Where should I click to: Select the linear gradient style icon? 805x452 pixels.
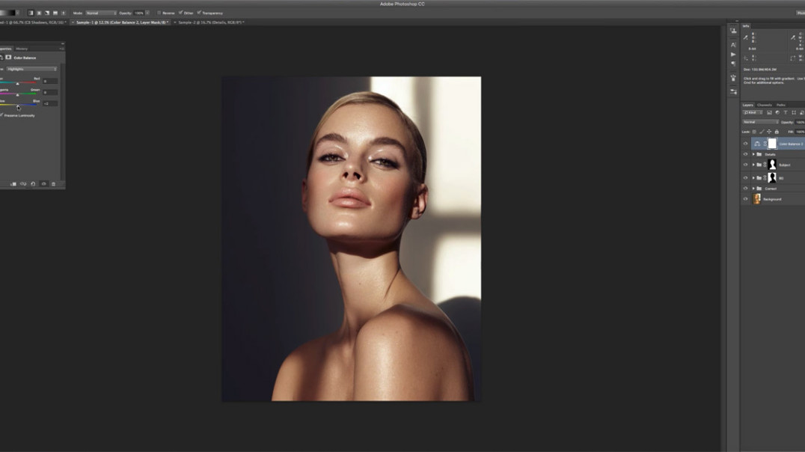[x=30, y=13]
